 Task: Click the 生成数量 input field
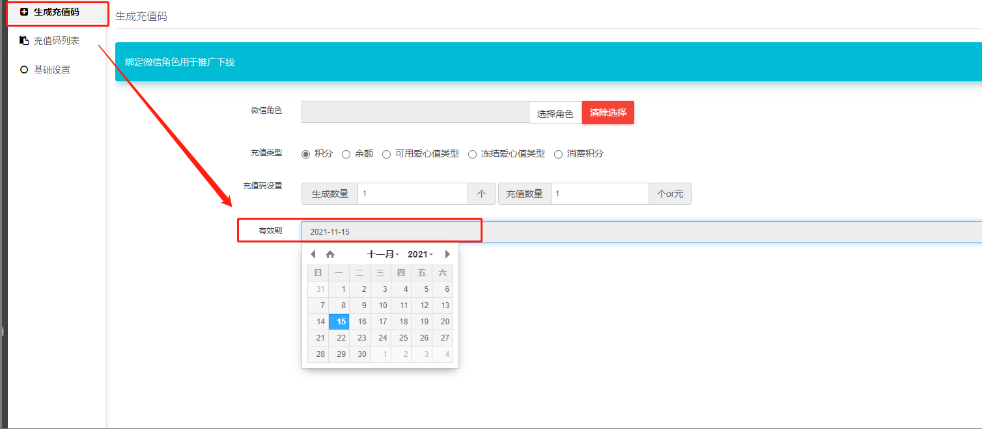click(x=412, y=194)
